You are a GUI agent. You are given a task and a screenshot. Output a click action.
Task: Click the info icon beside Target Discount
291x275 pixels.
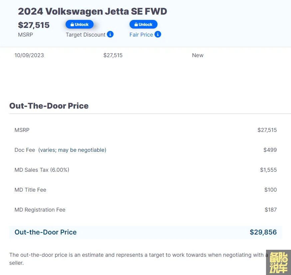[x=110, y=34]
